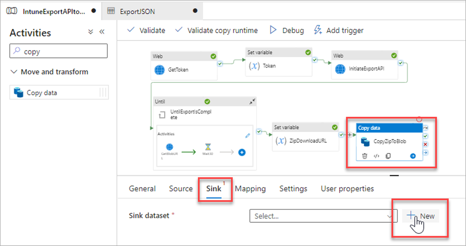Click the blue arrow icon on CopyZipToBlob
466x246 pixels.
click(x=413, y=156)
